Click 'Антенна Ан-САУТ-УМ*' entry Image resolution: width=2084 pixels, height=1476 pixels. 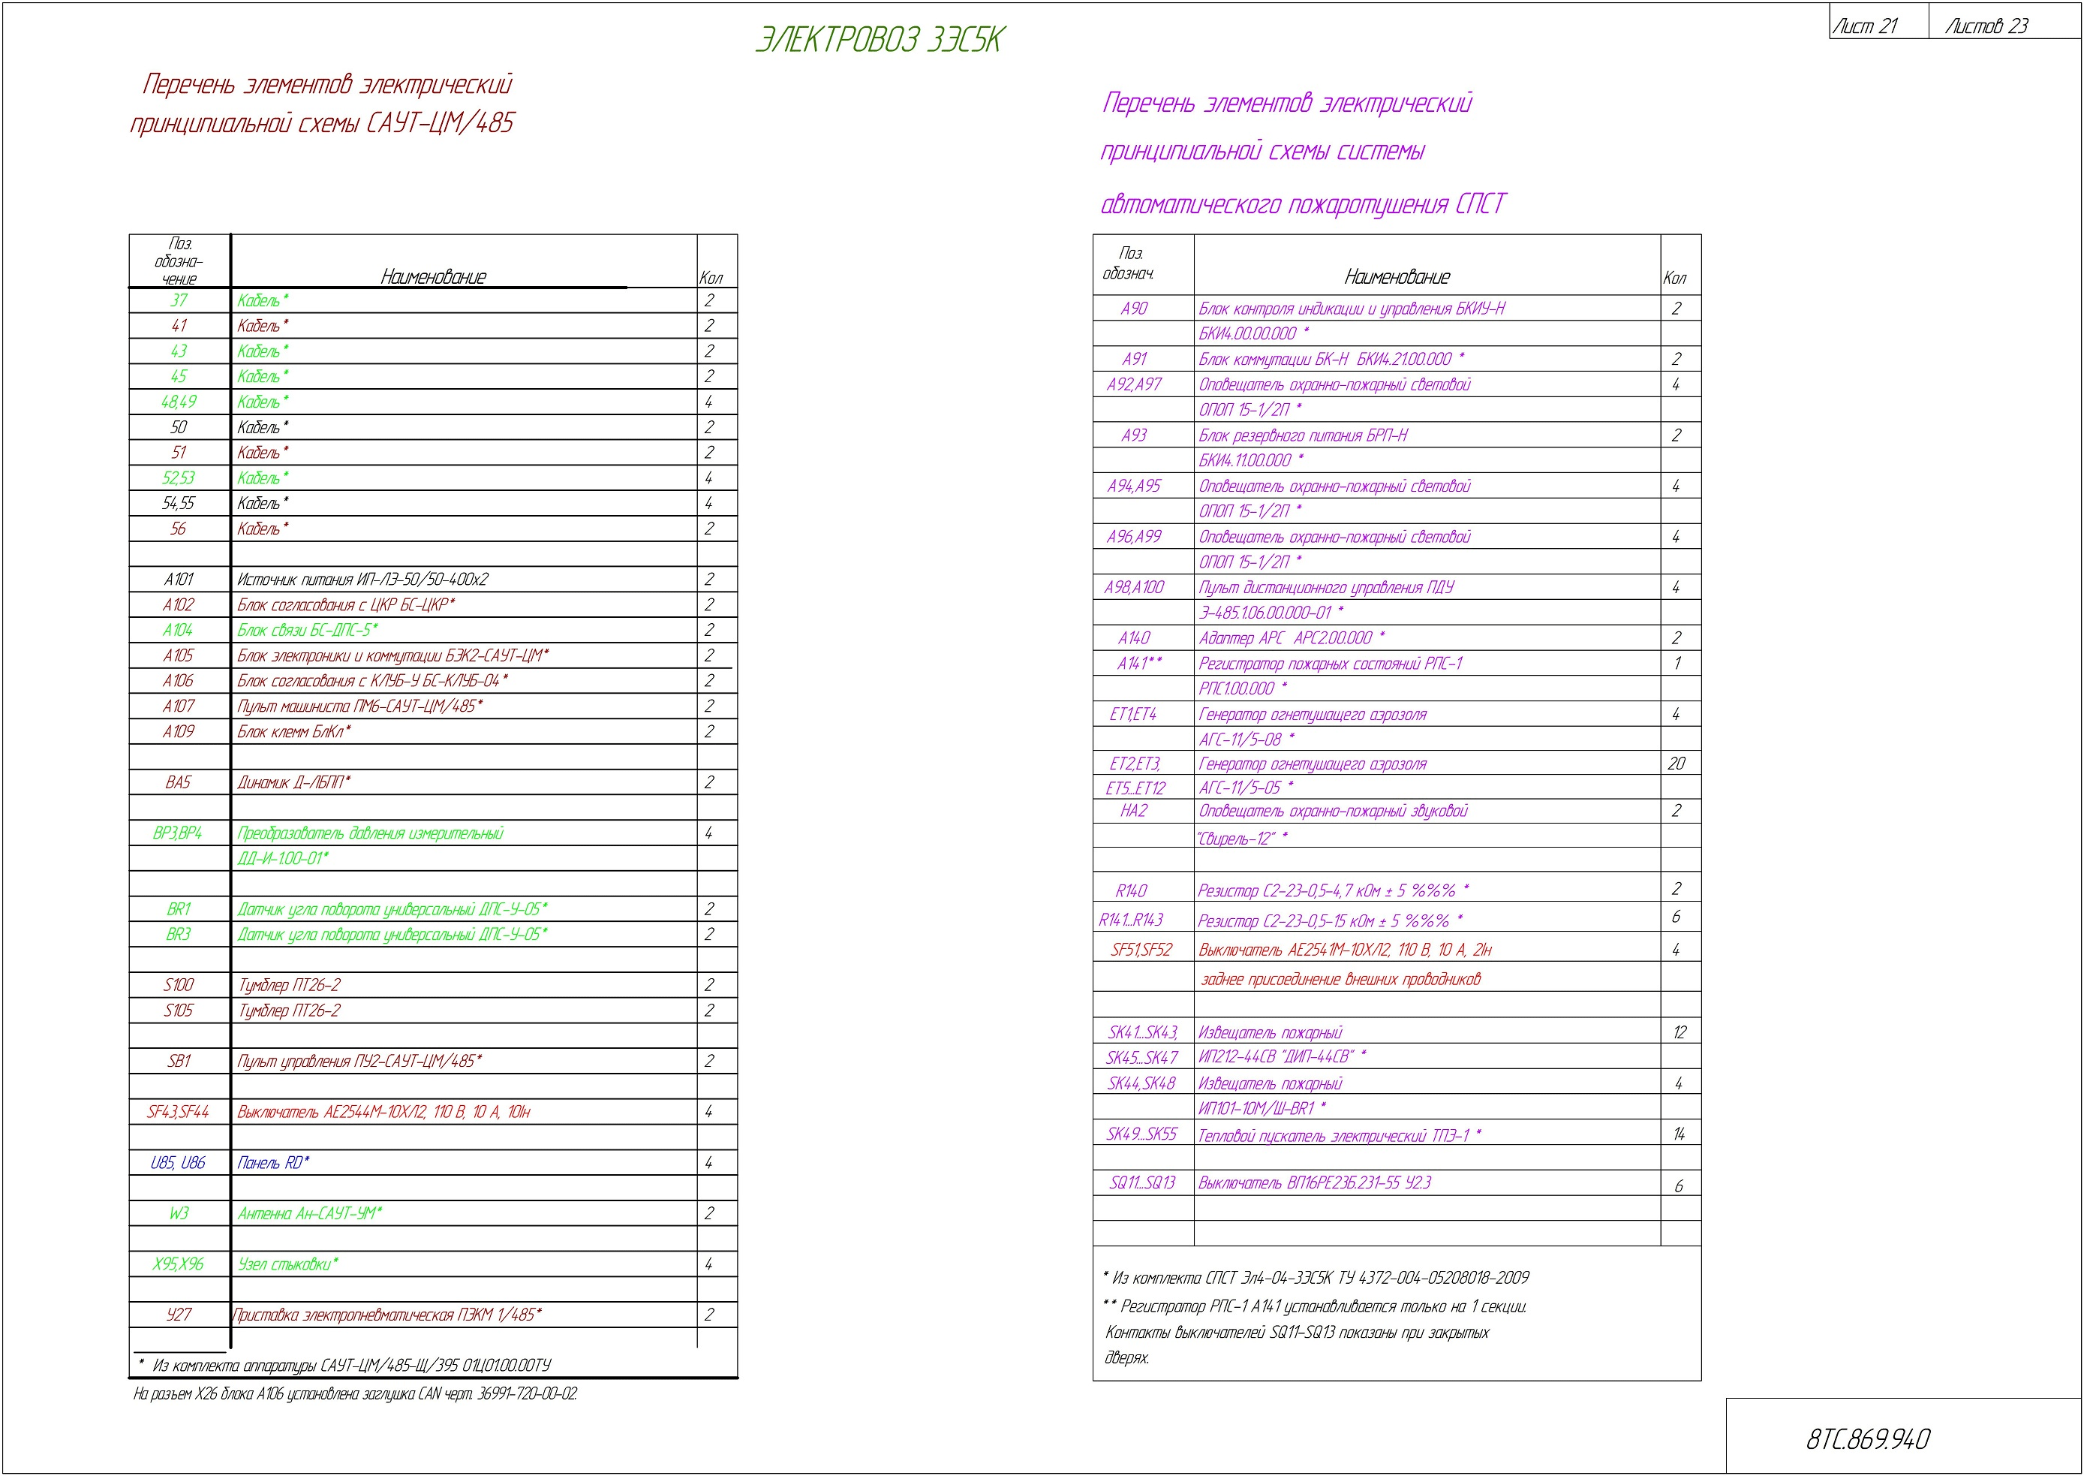[x=310, y=1213]
